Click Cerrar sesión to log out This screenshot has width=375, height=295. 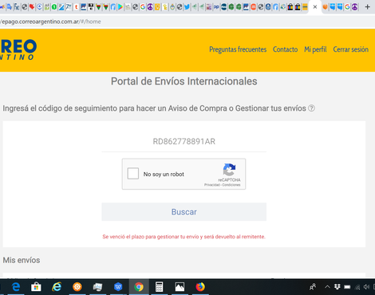coord(350,49)
